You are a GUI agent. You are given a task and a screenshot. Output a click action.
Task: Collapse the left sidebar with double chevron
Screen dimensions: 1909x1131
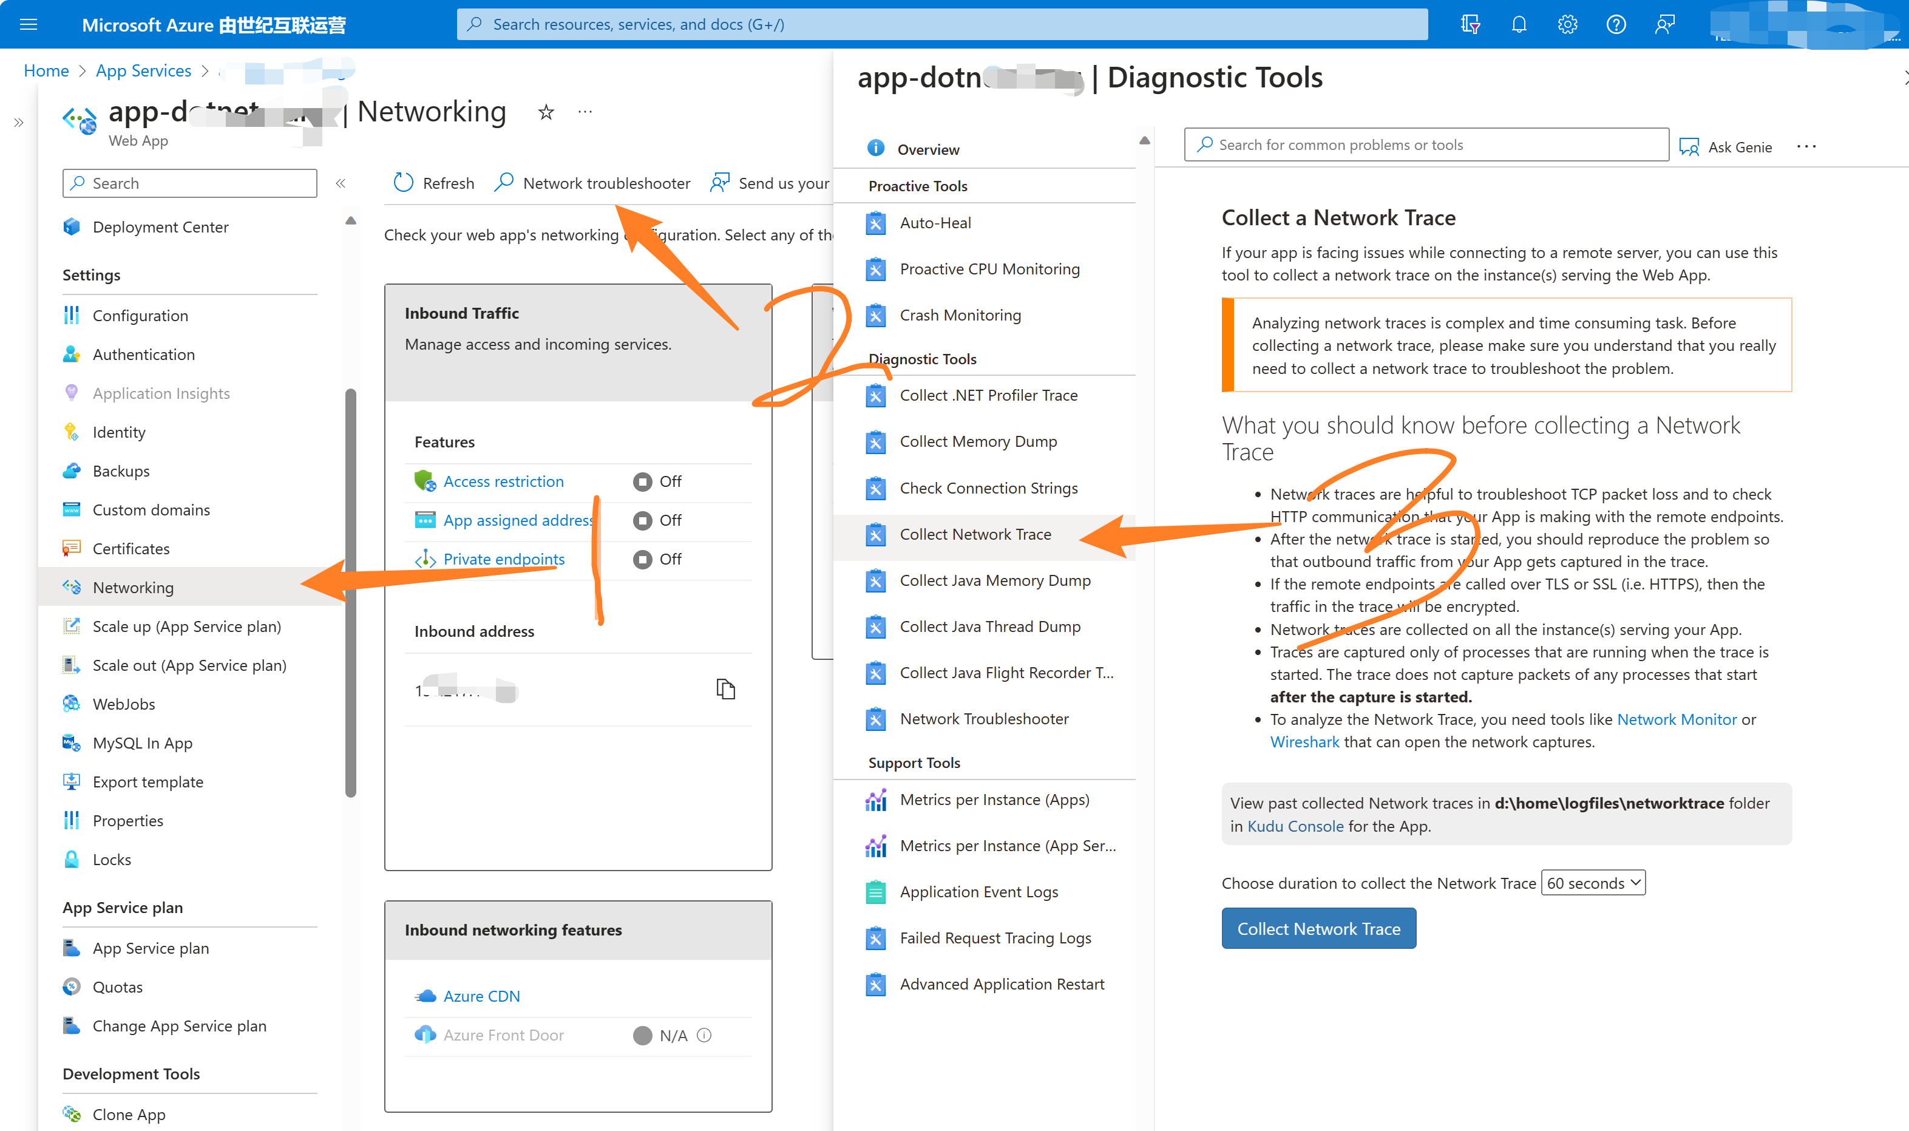(x=341, y=183)
